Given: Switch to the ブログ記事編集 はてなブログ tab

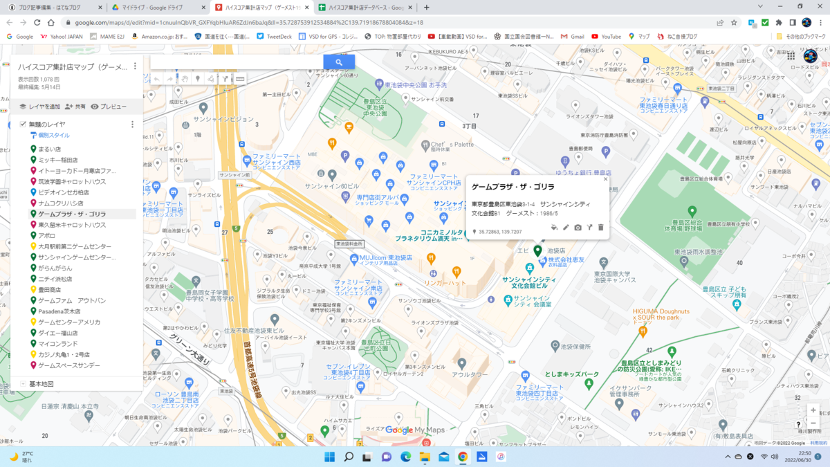Looking at the screenshot, I should [54, 7].
